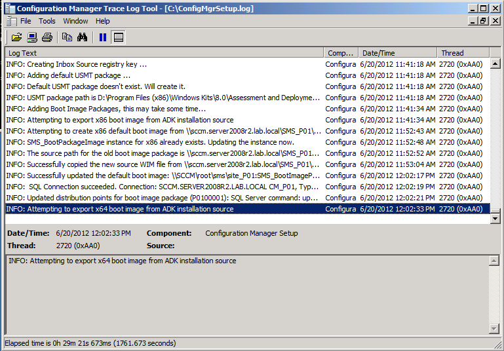Sort by the Comp... column header
The width and height of the screenshot is (504, 351).
pyautogui.click(x=341, y=53)
